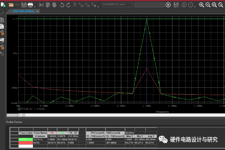Close the sim1.dat tab
The image size is (225, 150).
(x=37, y=11)
